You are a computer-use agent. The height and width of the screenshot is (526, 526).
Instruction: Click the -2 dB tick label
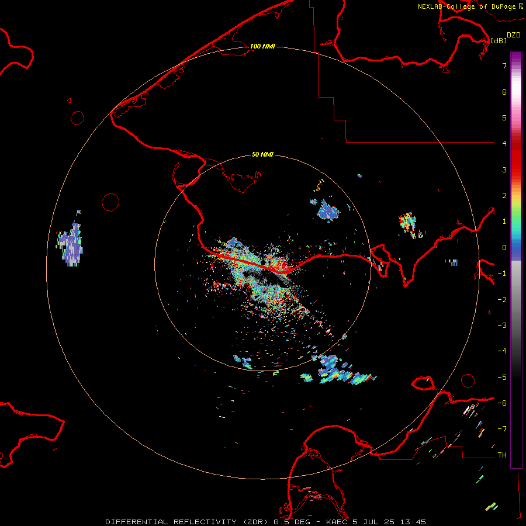pyautogui.click(x=502, y=300)
